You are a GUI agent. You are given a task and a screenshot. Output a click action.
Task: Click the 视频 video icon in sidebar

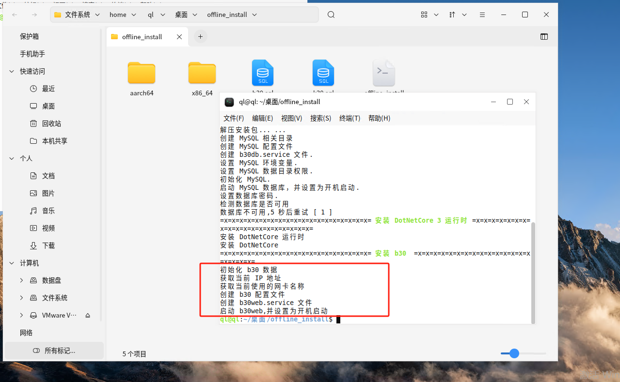pyautogui.click(x=33, y=228)
